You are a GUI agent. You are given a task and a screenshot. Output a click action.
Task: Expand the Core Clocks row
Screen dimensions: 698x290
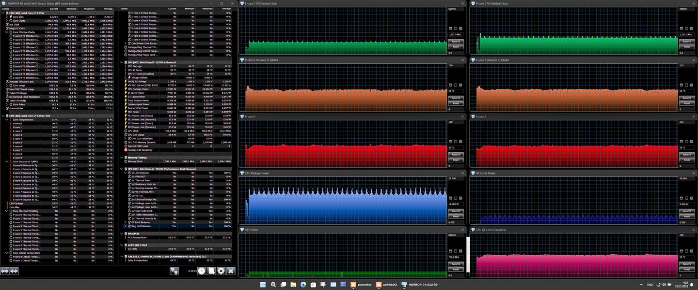click(7, 21)
